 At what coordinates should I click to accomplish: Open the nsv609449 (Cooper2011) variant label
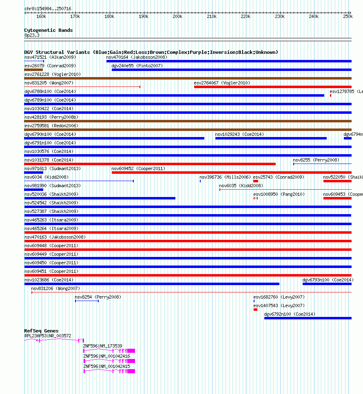click(51, 254)
